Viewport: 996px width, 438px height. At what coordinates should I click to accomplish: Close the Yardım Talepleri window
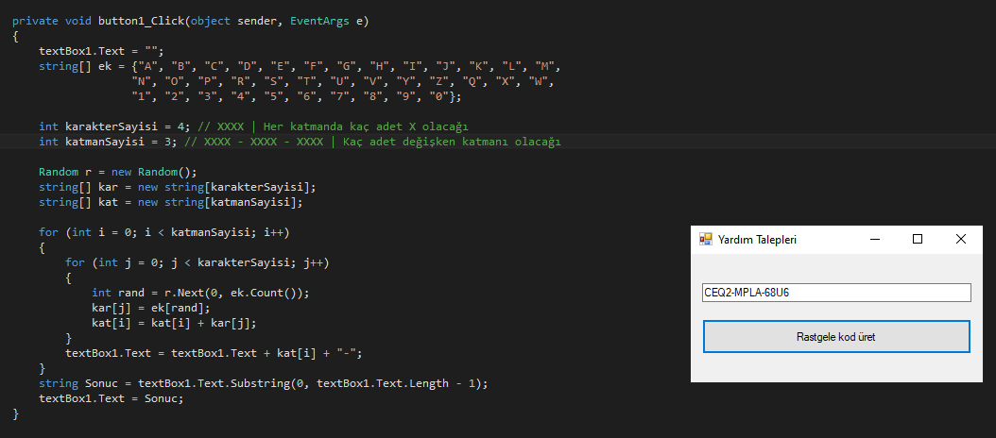coord(961,240)
